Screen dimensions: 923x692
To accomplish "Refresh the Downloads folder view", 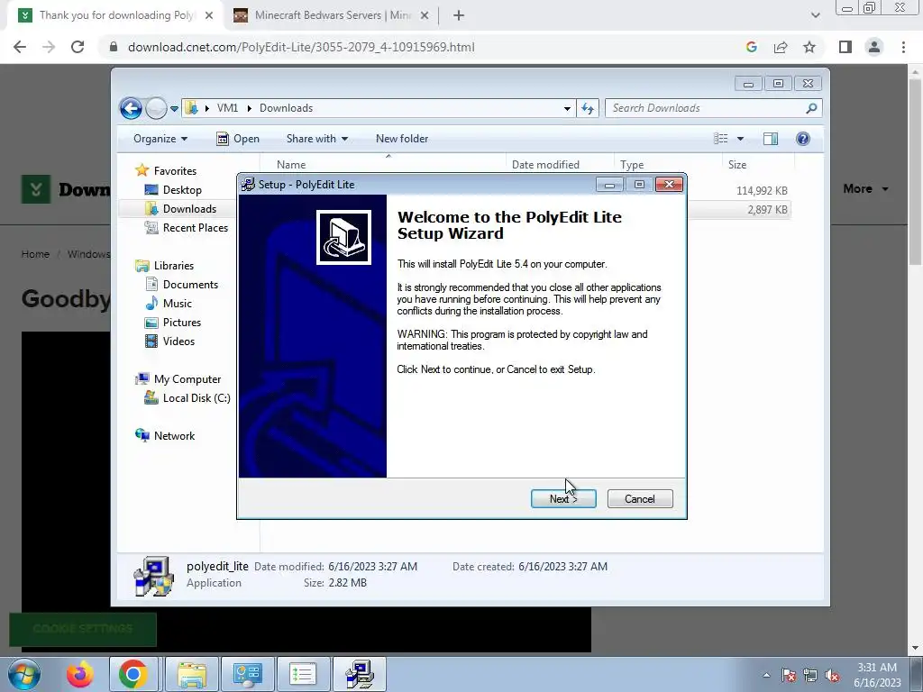I will [x=588, y=108].
